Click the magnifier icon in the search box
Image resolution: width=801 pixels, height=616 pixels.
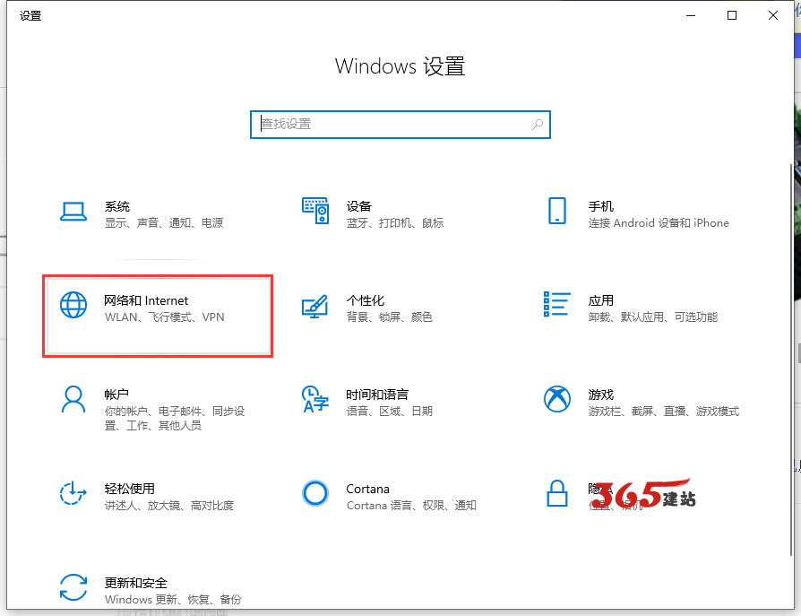point(538,125)
